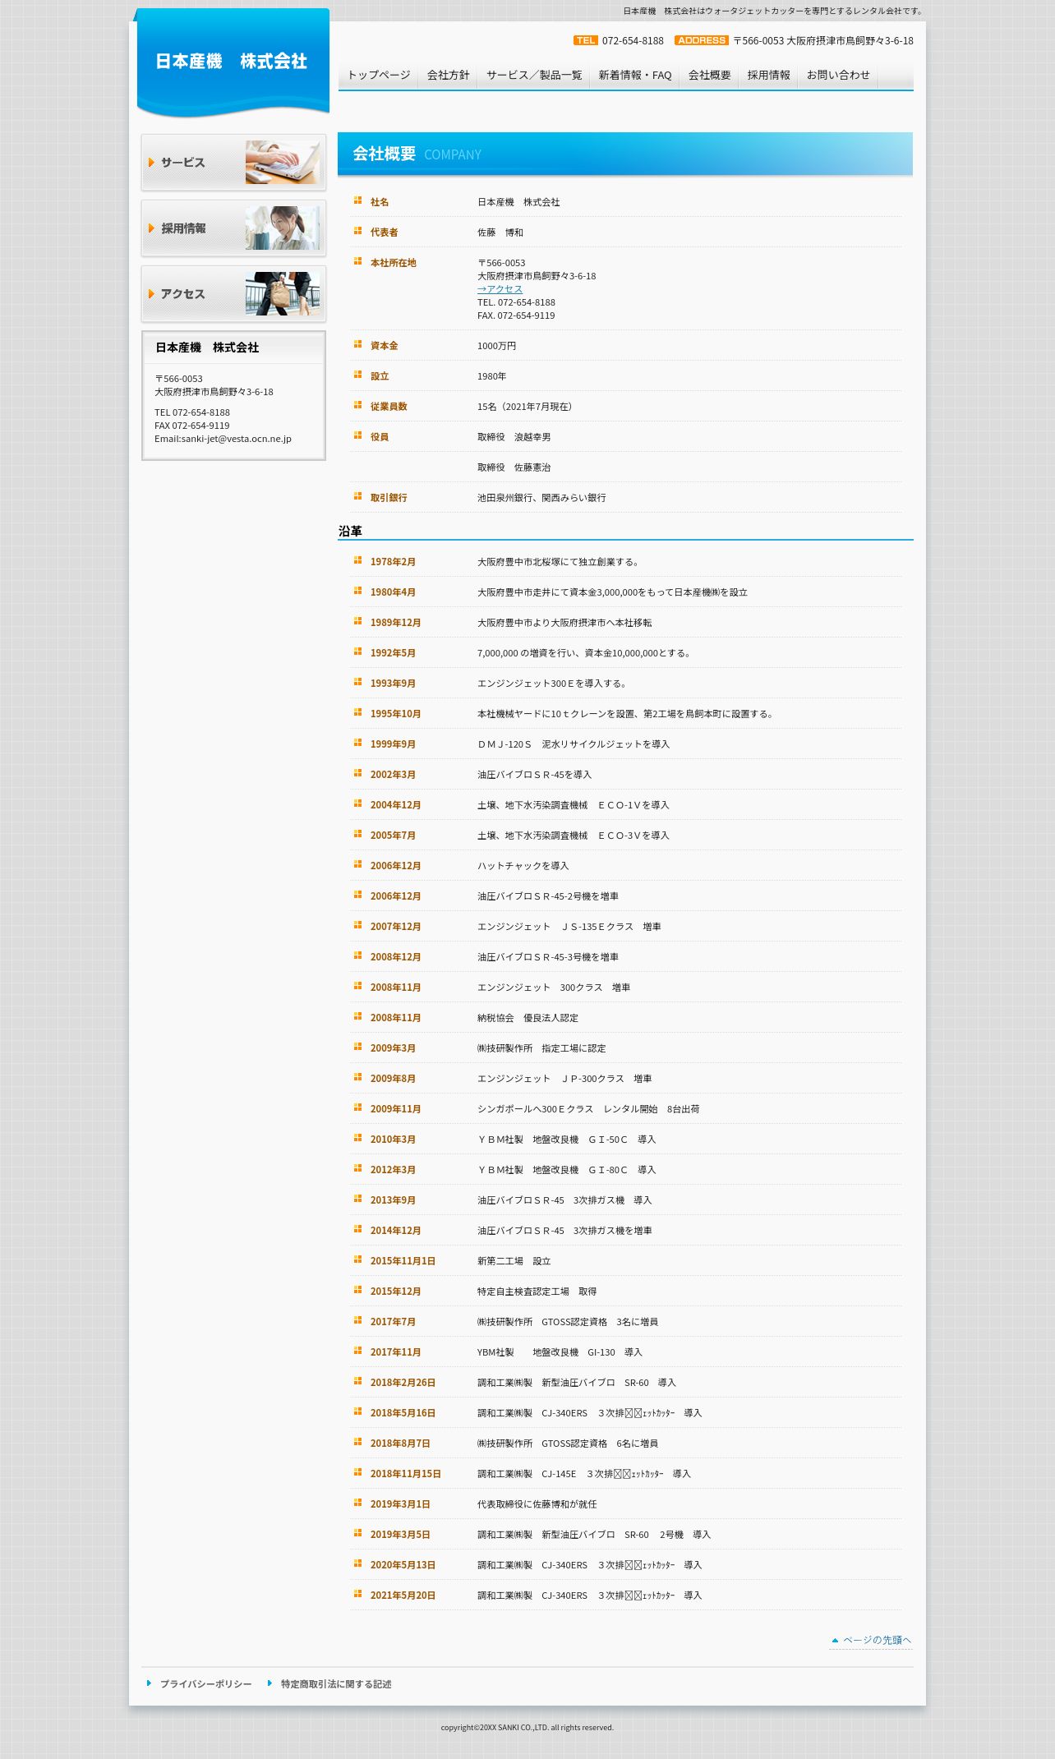The width and height of the screenshot is (1055, 1759).
Task: Click the laptop thumbnail on サービス banner
Action: click(282, 163)
